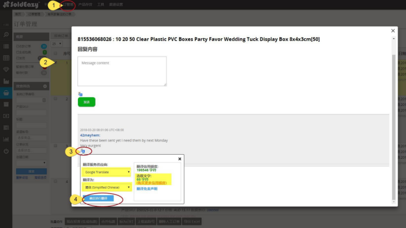Tick the checkbox for order row 3
406x228 pixels.
coord(56,146)
